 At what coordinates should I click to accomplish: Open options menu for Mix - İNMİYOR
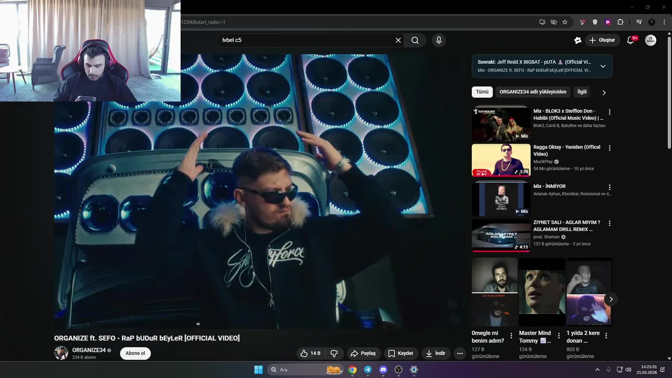[610, 187]
